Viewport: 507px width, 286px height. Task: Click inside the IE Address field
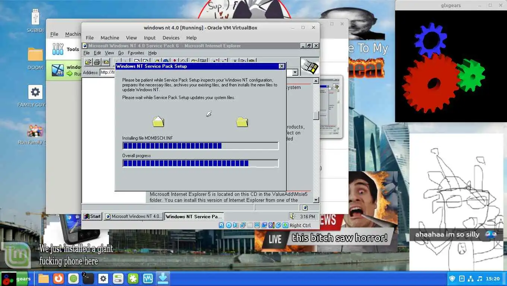(107, 72)
